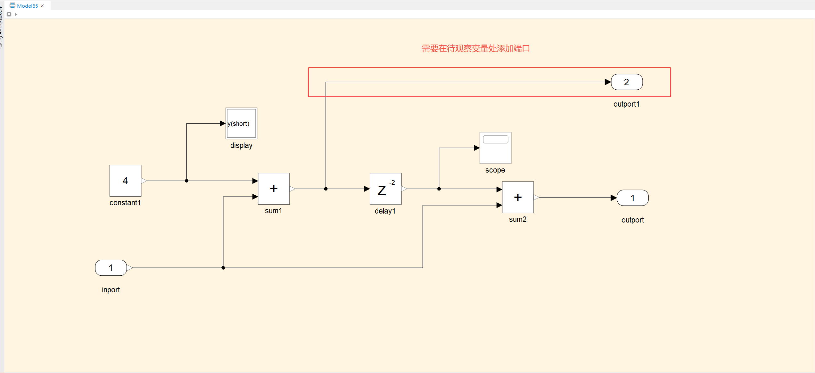The height and width of the screenshot is (373, 815).
Task: Click the junction dot after sum1 output
Action: pyautogui.click(x=326, y=189)
